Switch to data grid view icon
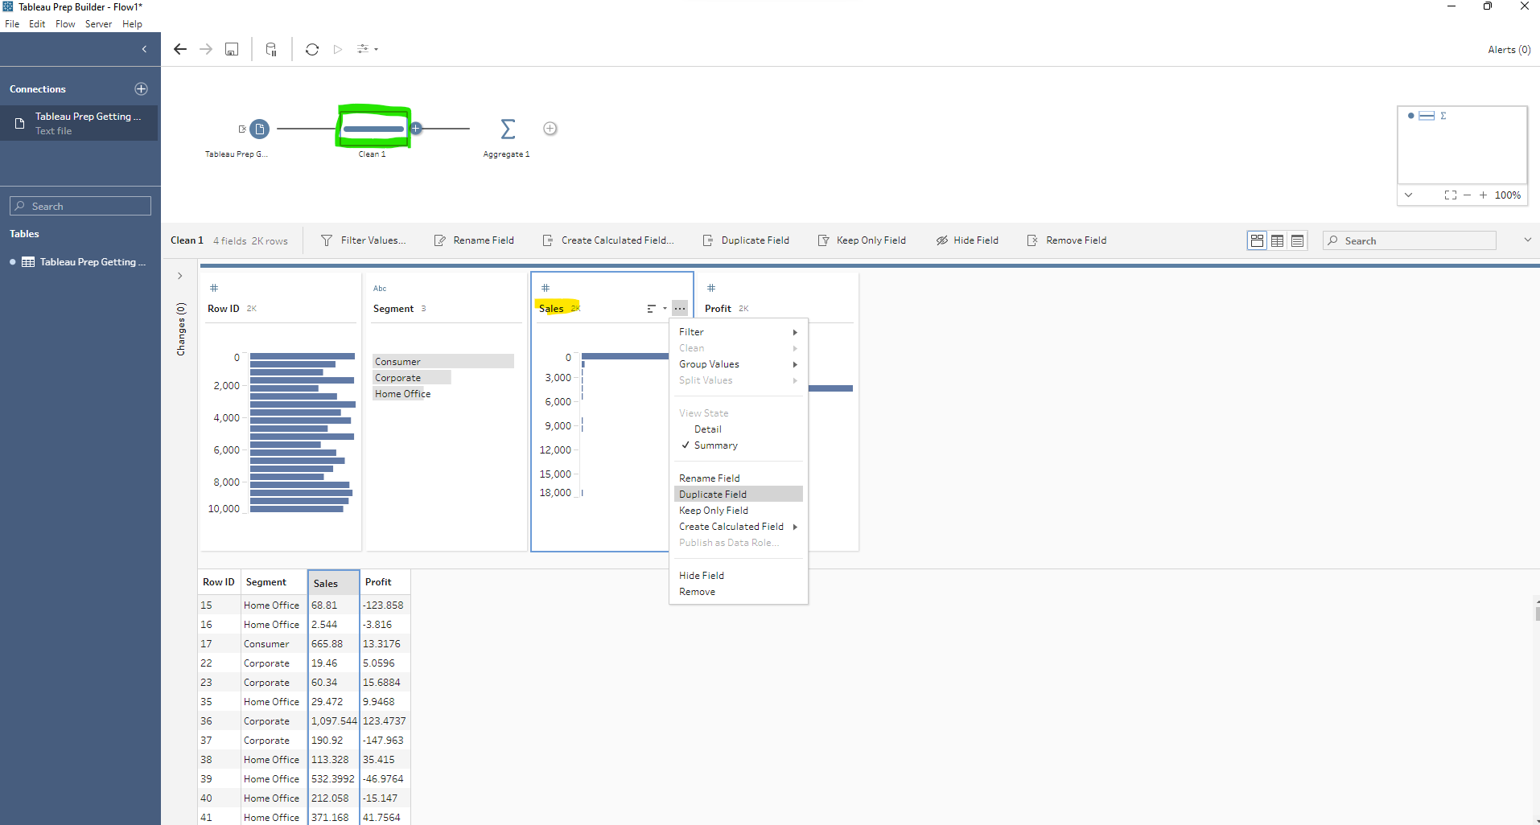1540x825 pixels. pos(1277,240)
